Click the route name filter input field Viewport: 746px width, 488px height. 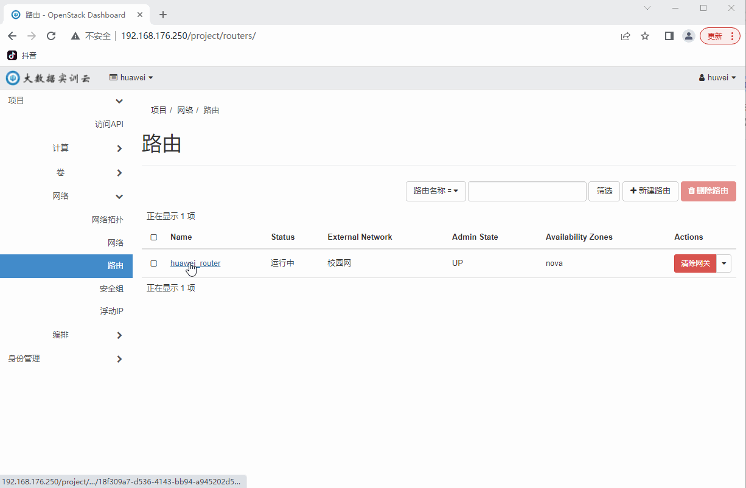click(527, 191)
